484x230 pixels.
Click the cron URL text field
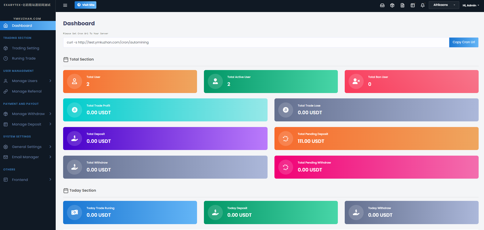(256, 42)
